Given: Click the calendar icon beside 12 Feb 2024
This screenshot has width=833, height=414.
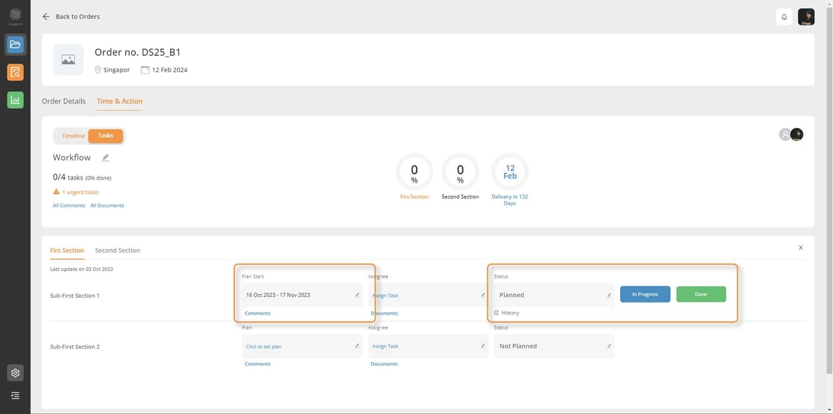Looking at the screenshot, I should pyautogui.click(x=145, y=70).
